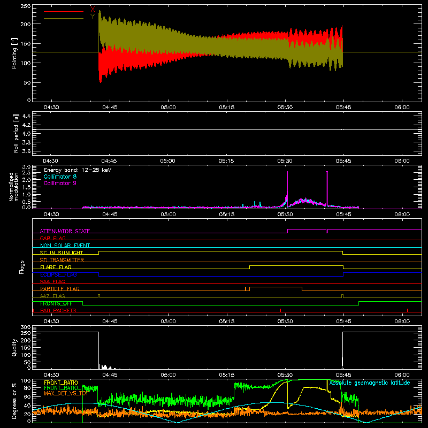Click the NON_SOLAR_EVENT flag label

(65, 246)
